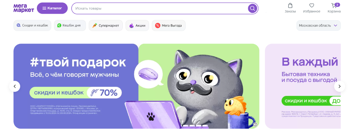Show previous banner with left arrow
This screenshot has height=137, width=354.
pyautogui.click(x=15, y=86)
